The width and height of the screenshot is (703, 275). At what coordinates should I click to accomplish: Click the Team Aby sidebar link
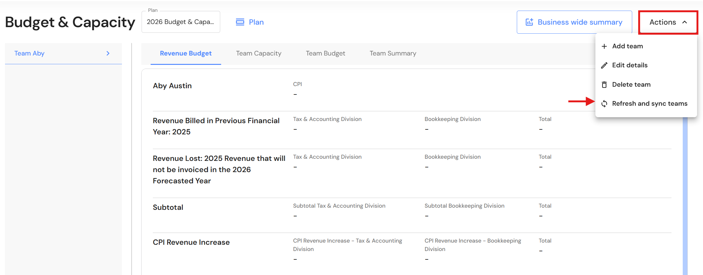click(30, 53)
